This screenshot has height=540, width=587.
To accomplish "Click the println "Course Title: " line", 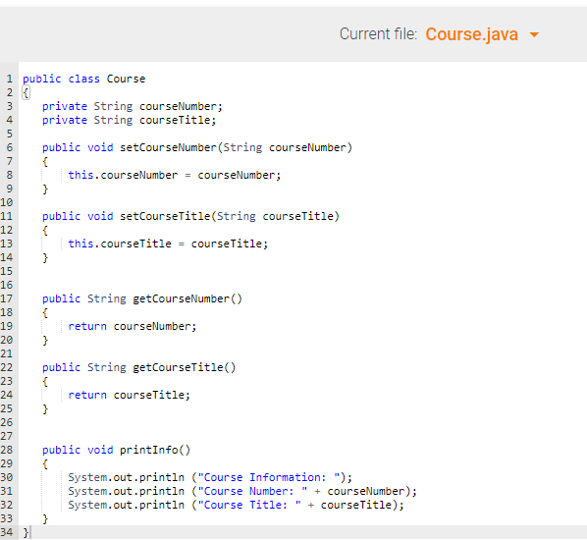I will [x=236, y=505].
